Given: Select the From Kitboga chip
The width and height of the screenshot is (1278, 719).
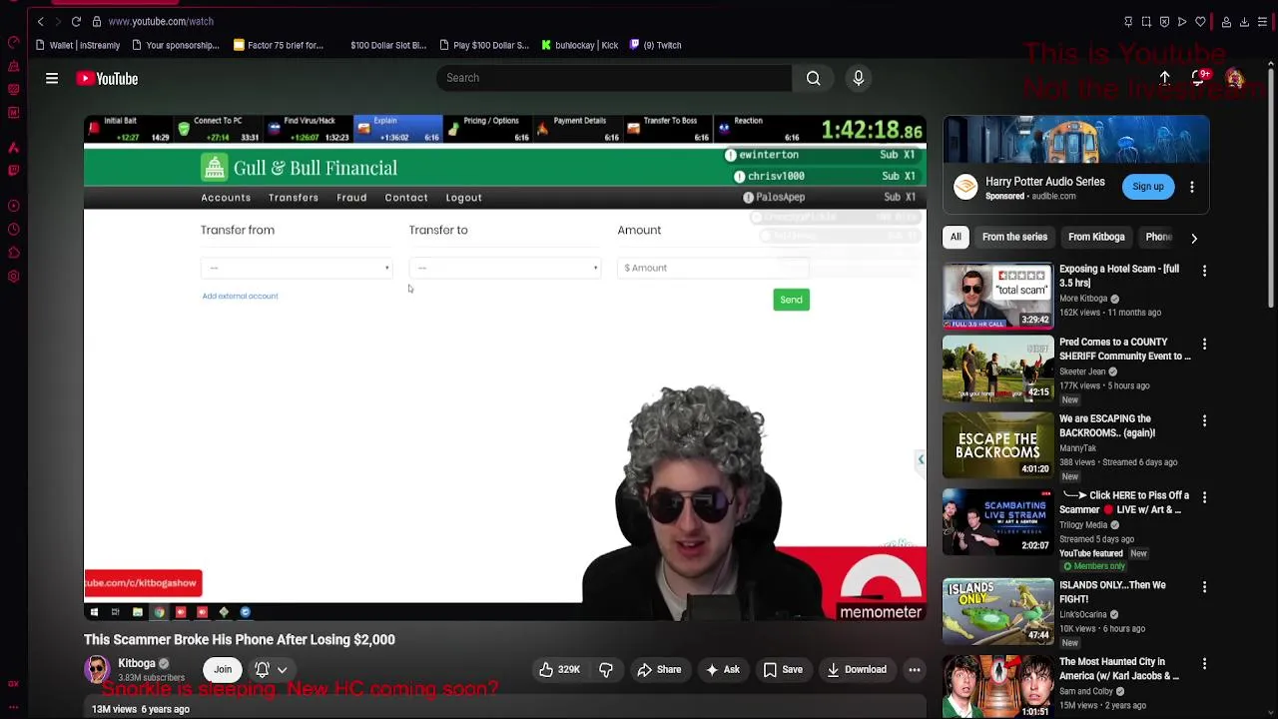Looking at the screenshot, I should coord(1096,237).
